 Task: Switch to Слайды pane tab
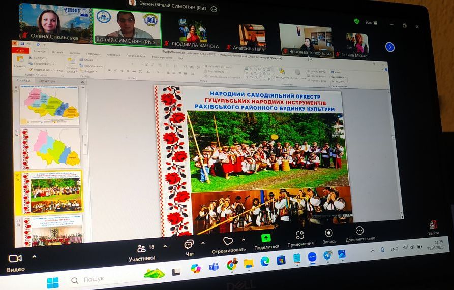pyautogui.click(x=24, y=80)
